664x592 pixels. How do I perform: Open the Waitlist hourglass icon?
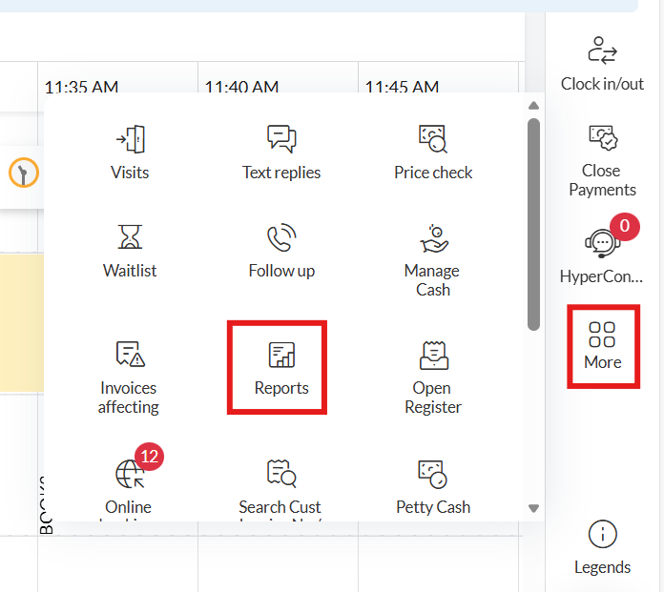click(129, 236)
